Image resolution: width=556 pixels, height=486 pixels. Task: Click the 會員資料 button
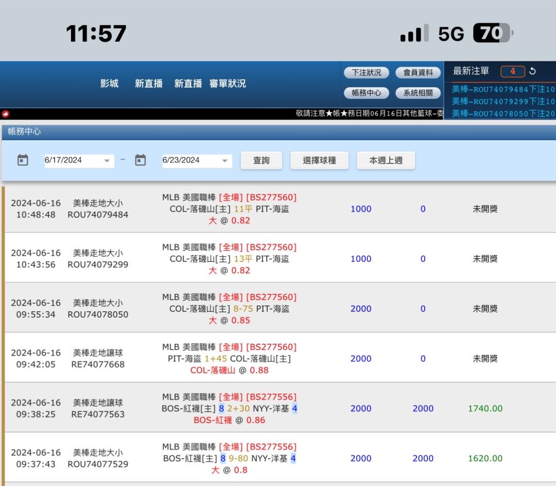(x=418, y=73)
